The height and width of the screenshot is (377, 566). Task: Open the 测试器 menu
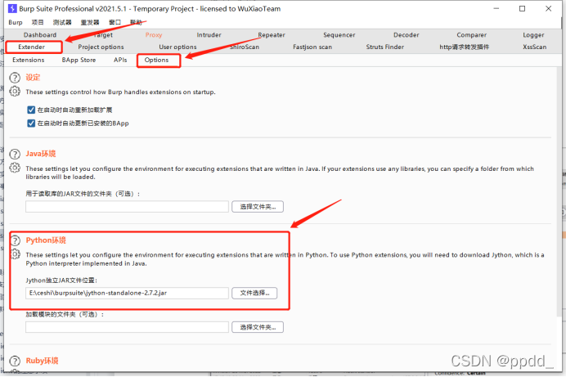[62, 22]
